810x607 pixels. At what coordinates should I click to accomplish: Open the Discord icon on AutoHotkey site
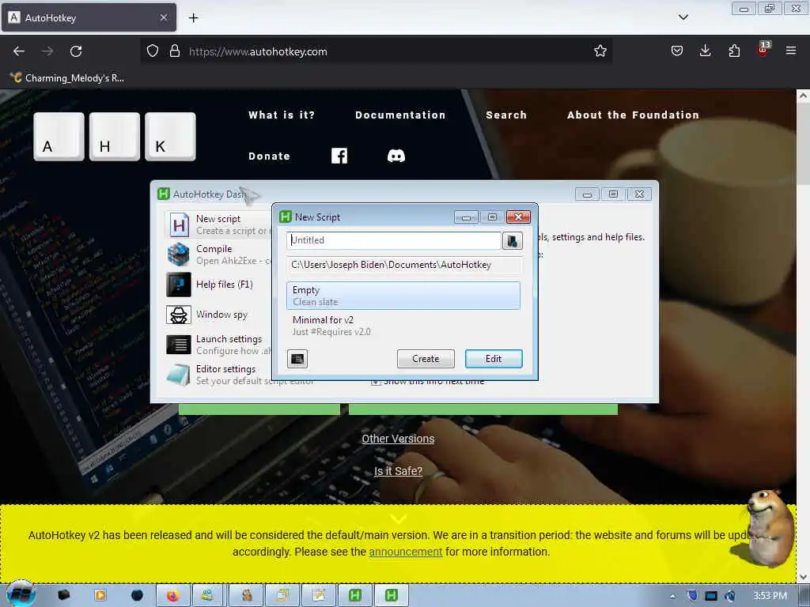tap(396, 156)
